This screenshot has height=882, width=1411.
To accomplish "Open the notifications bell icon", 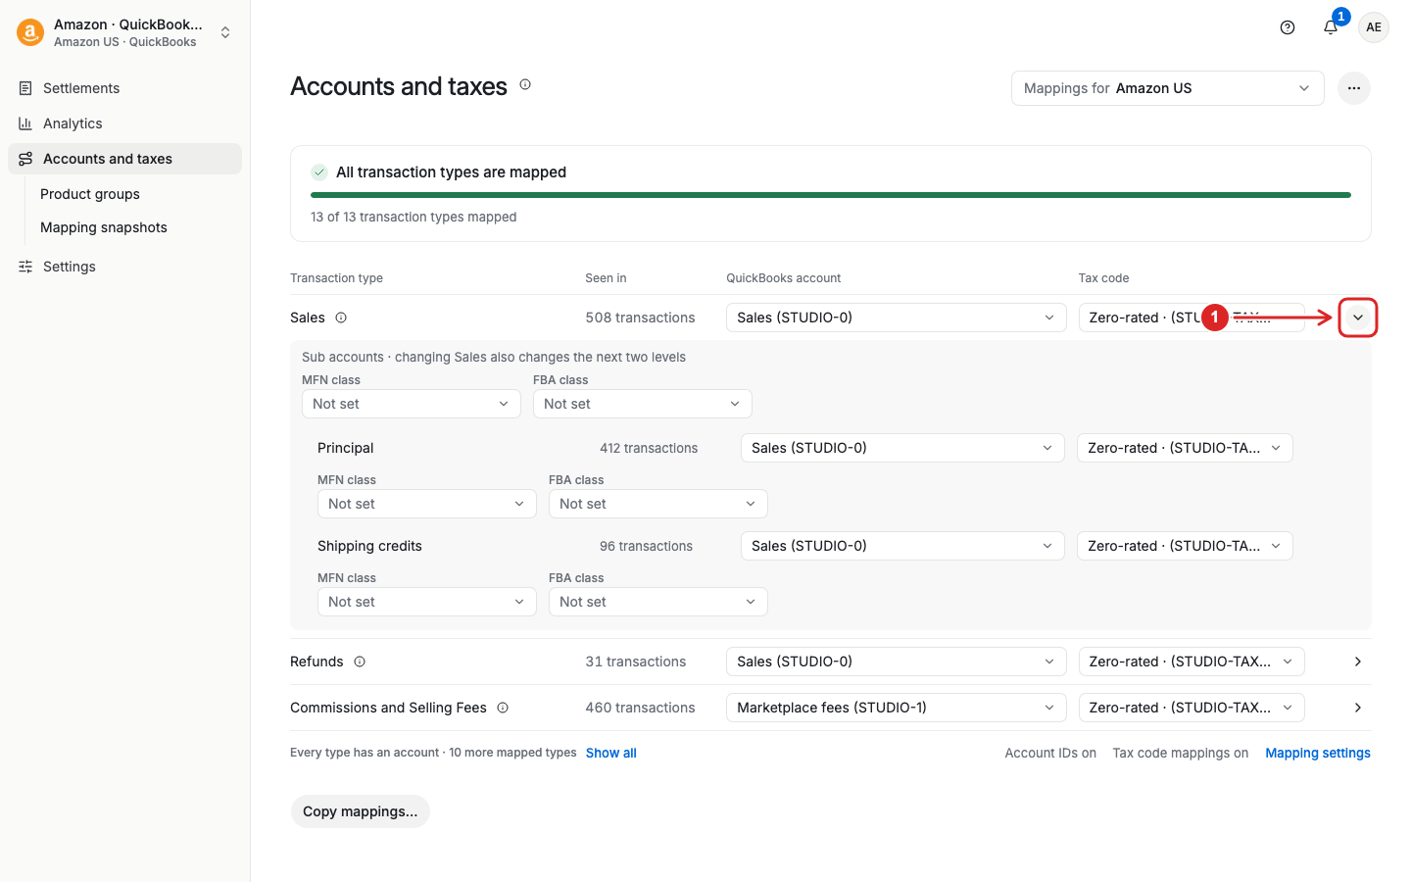I will coord(1331,27).
